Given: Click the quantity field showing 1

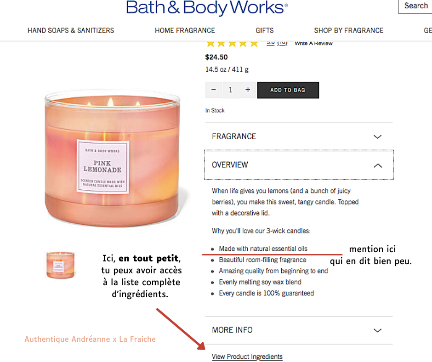Looking at the screenshot, I should coord(231,90).
